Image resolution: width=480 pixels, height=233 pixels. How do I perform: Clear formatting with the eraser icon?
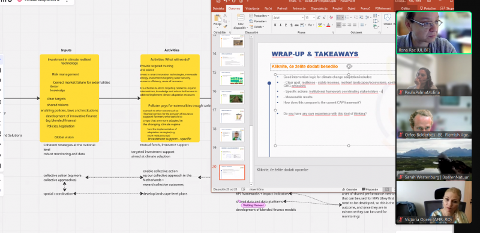(x=331, y=17)
